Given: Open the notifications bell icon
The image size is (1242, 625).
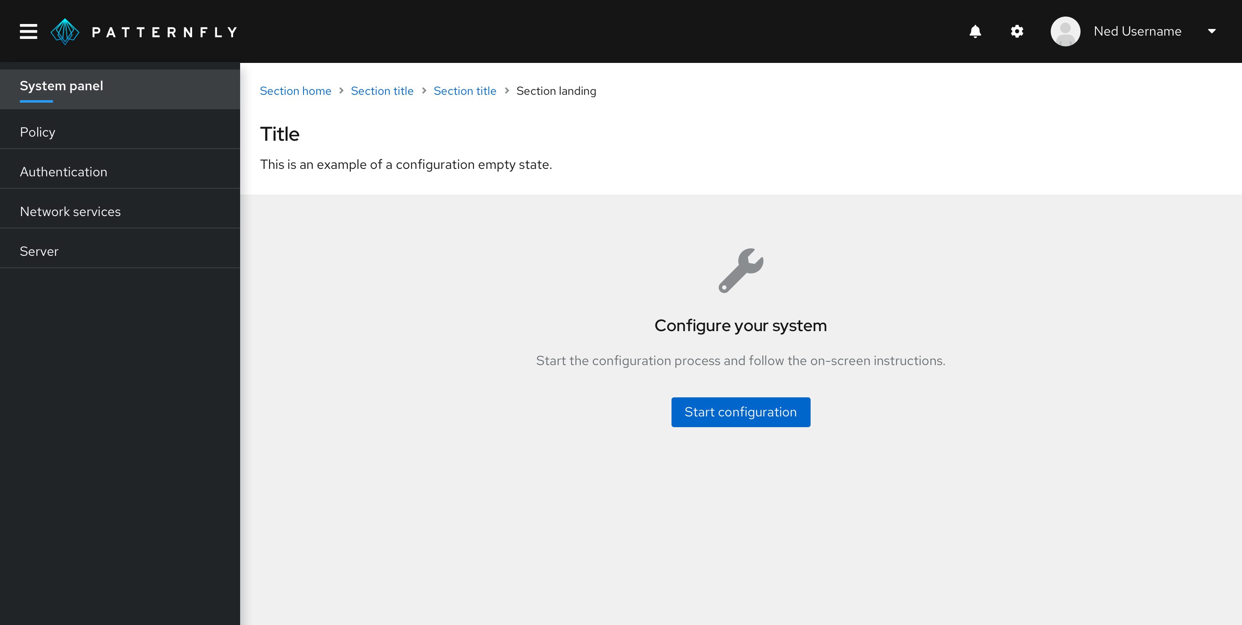Looking at the screenshot, I should pos(975,31).
